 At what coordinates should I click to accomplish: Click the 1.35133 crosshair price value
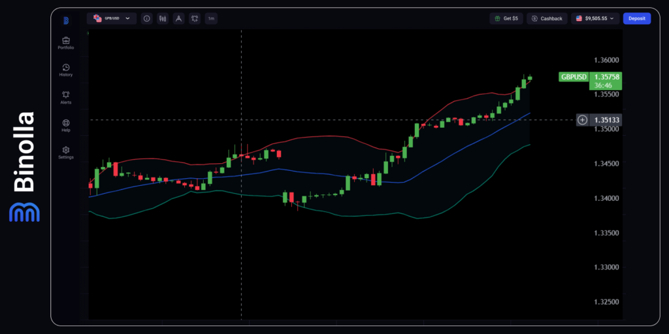coord(606,120)
